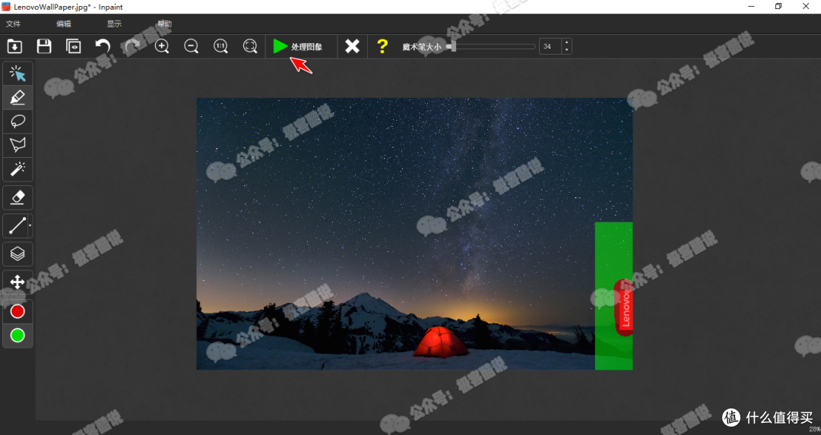Click the 处理图像 button

(298, 46)
